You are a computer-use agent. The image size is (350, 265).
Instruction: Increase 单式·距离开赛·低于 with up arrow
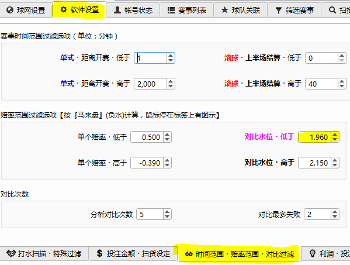[171, 56]
